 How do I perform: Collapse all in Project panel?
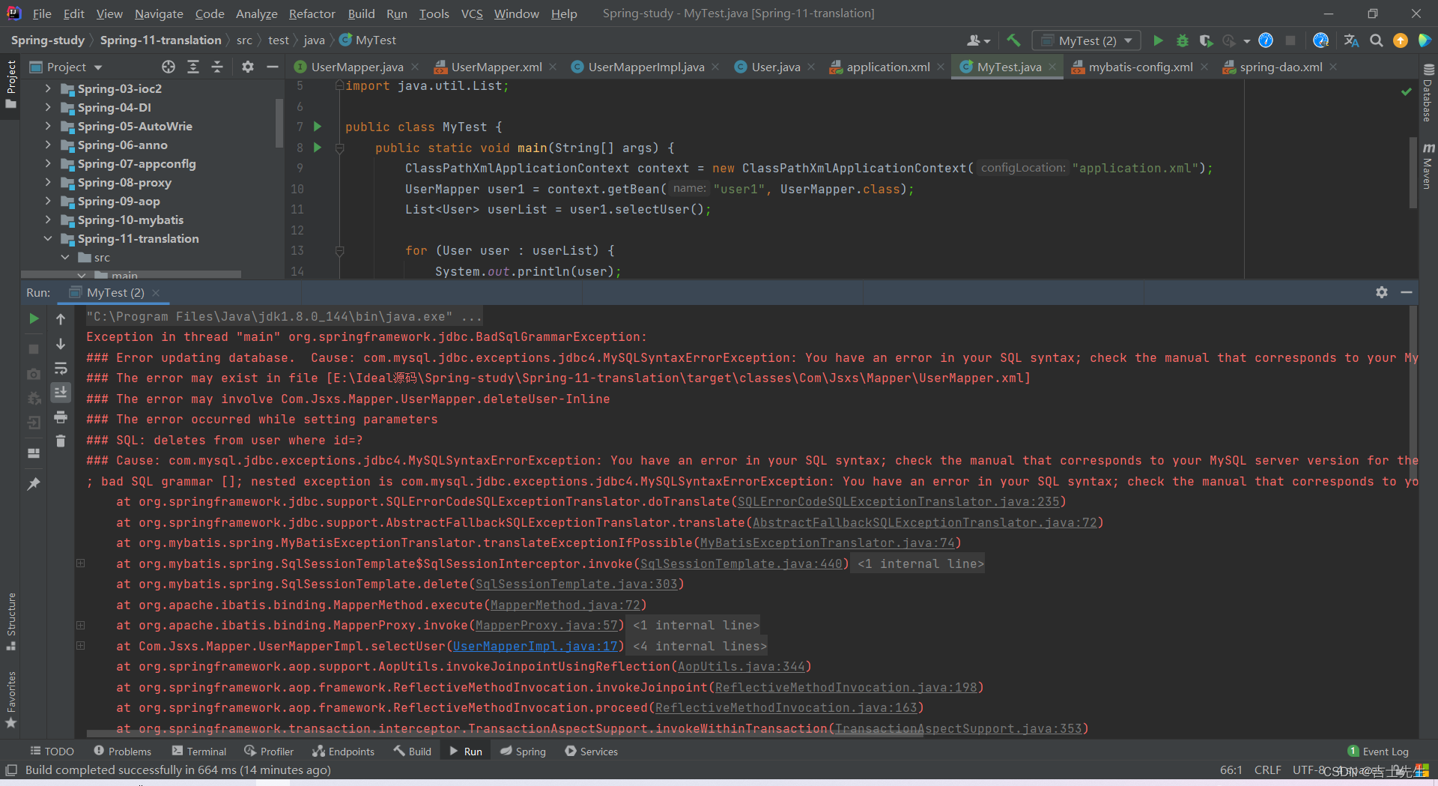(217, 67)
